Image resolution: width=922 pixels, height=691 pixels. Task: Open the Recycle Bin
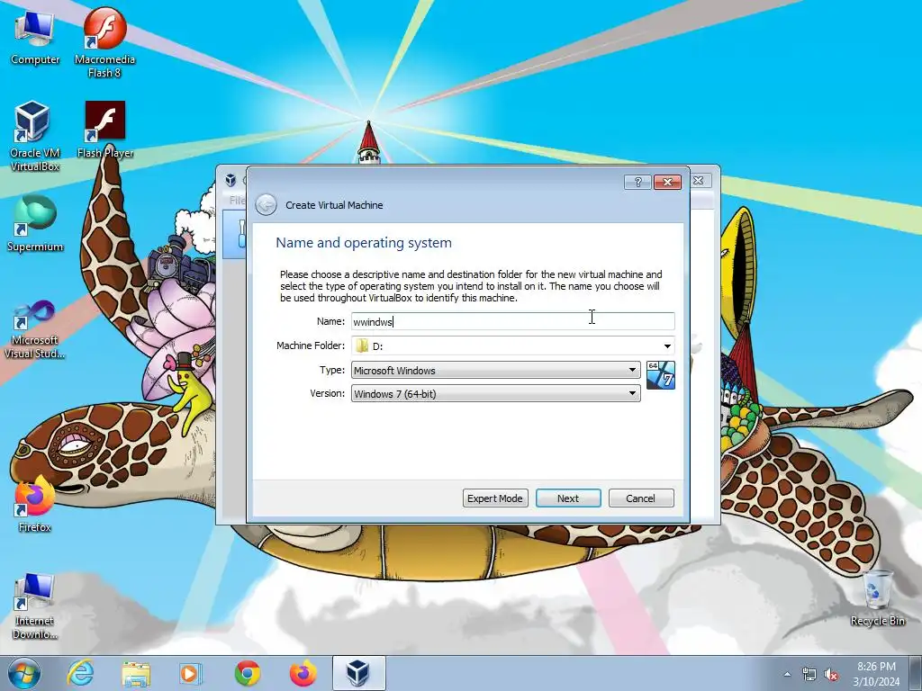pos(877,597)
